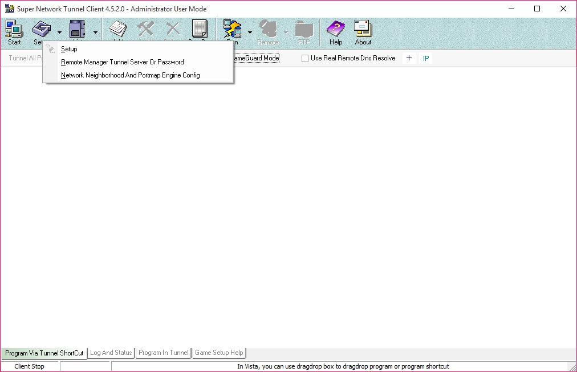This screenshot has height=372, width=577.
Task: Click the greyed X delete toolbar icon
Action: 173,28
